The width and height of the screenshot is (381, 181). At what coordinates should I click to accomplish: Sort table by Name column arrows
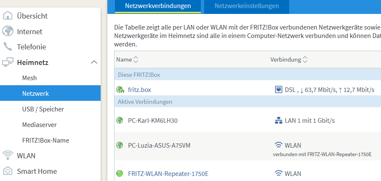point(136,59)
